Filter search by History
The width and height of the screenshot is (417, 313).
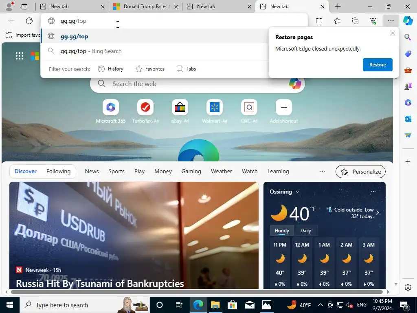click(111, 69)
